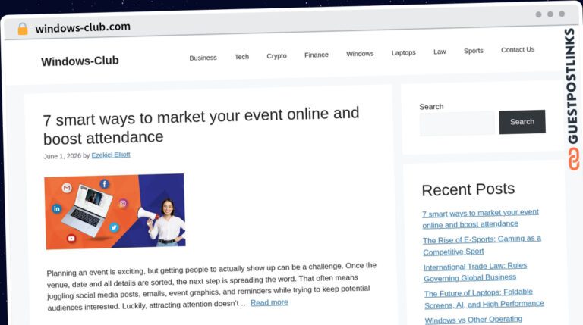583x325 pixels.
Task: Click inside the Search input field
Action: (457, 123)
